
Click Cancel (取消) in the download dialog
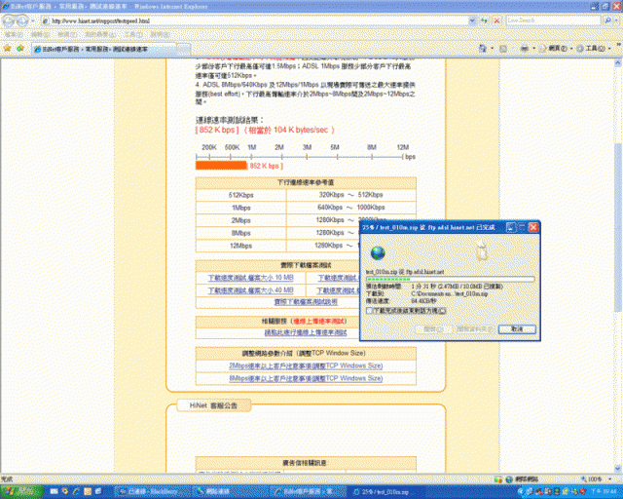point(517,329)
